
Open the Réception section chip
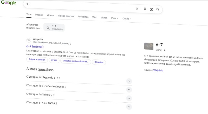[x=99, y=62]
